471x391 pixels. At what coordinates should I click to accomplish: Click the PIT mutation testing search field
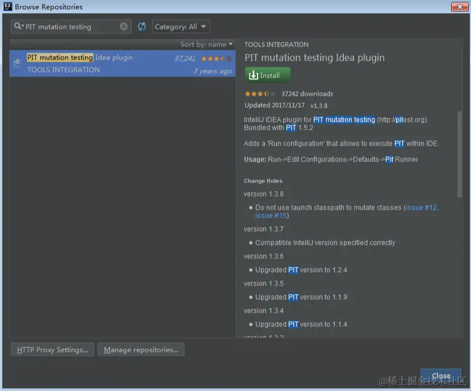click(x=72, y=27)
